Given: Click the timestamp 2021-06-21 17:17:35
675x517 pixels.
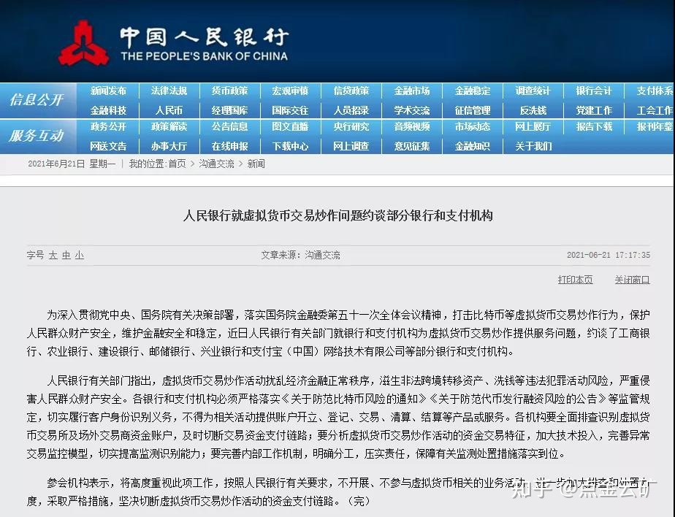Looking at the screenshot, I should pos(609,255).
